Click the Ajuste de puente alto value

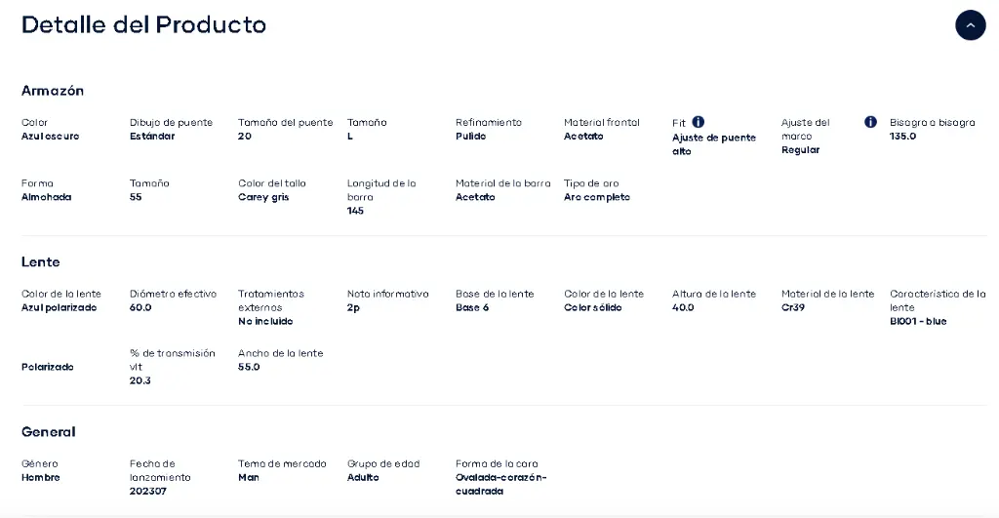tap(714, 144)
